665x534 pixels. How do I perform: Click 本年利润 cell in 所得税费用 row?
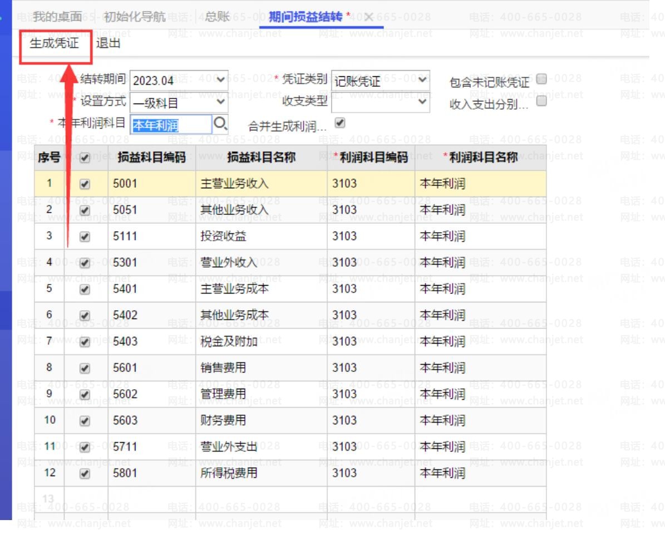click(x=480, y=473)
